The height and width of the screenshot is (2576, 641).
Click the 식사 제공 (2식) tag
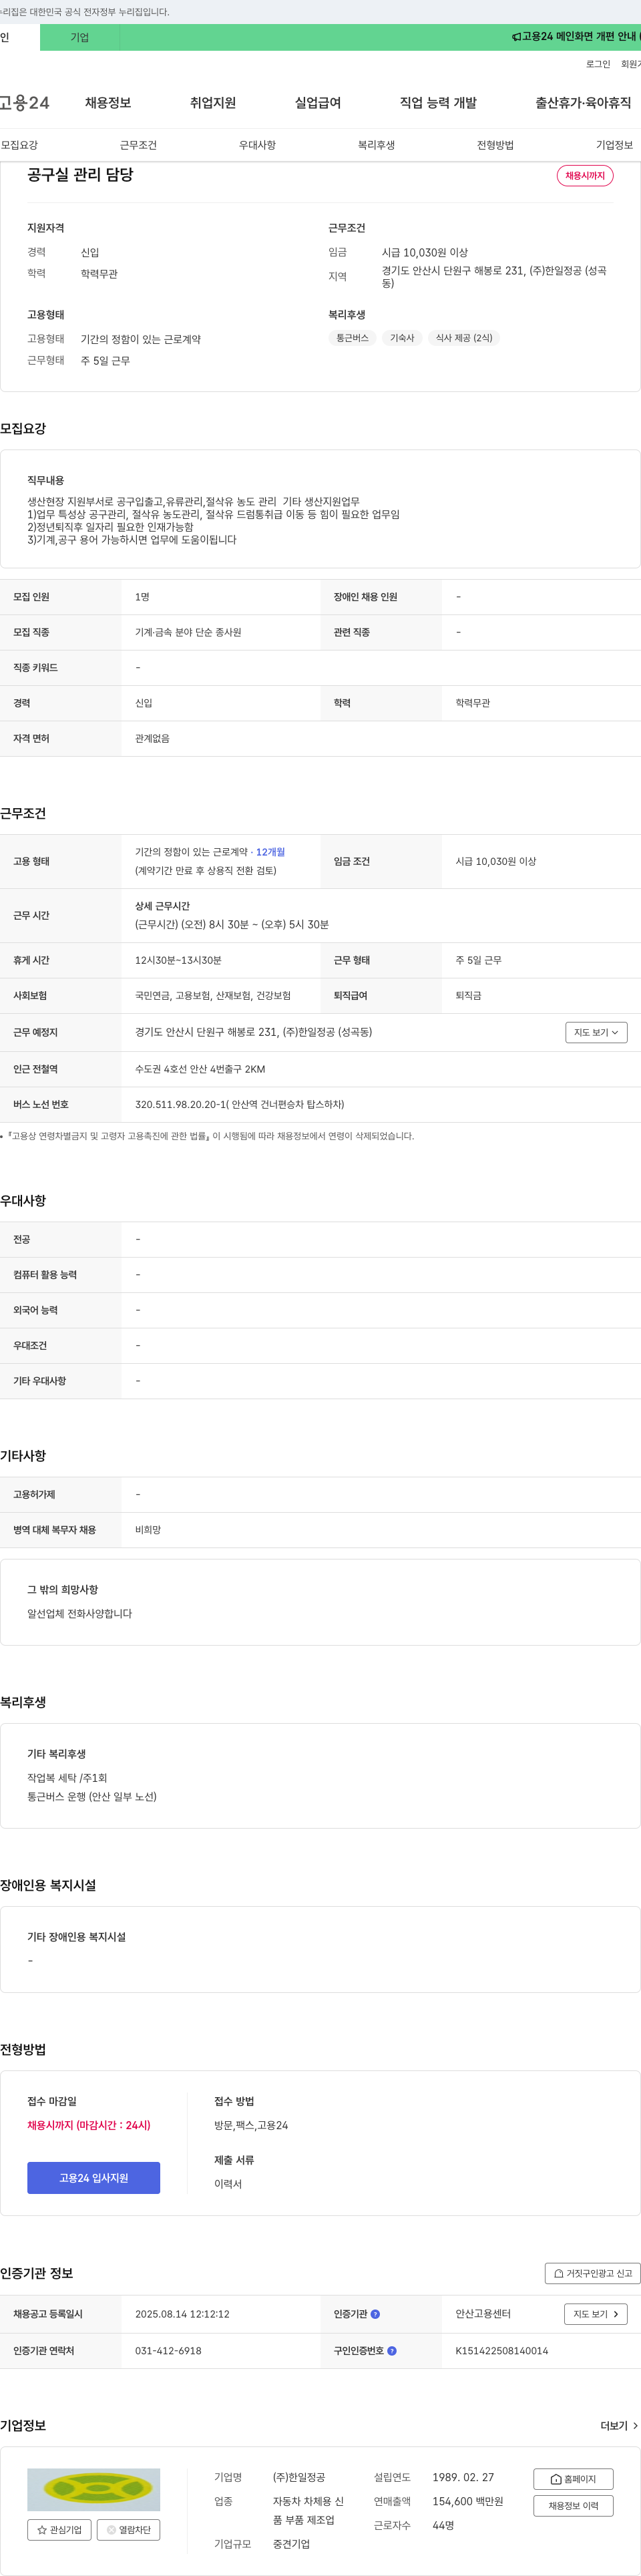coord(464,338)
